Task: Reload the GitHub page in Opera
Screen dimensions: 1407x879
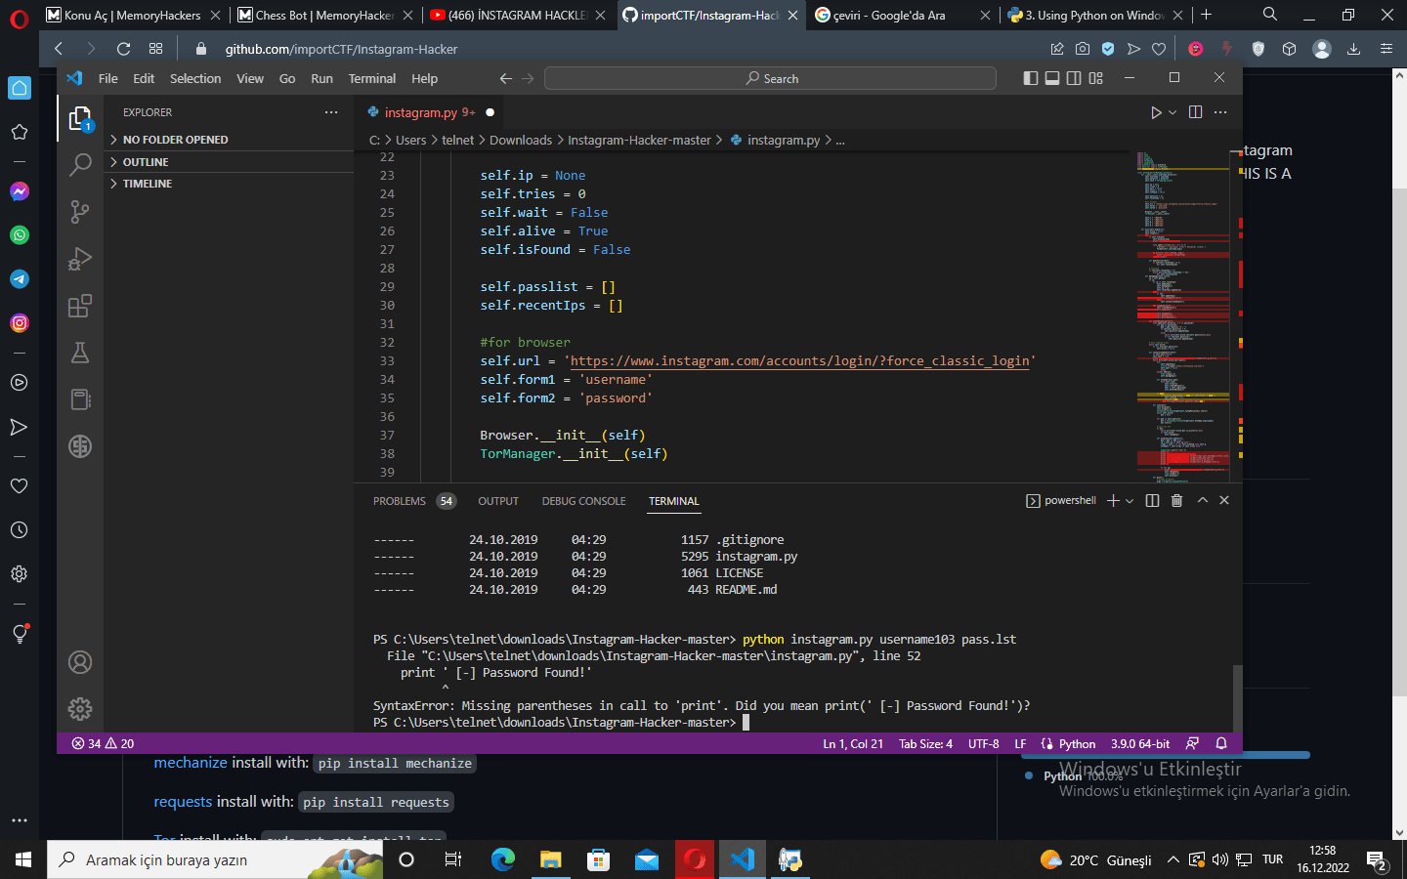Action: click(123, 49)
